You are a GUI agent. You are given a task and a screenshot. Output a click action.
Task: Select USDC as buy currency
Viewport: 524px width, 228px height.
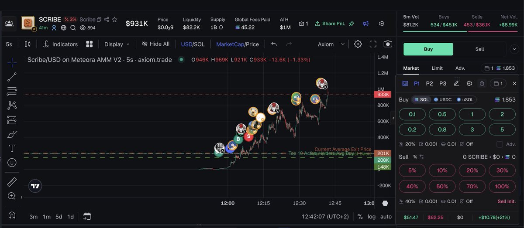click(x=442, y=99)
